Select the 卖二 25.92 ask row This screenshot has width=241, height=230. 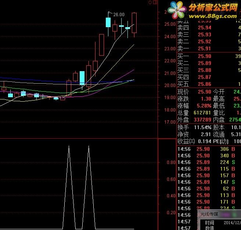pyautogui.click(x=209, y=41)
